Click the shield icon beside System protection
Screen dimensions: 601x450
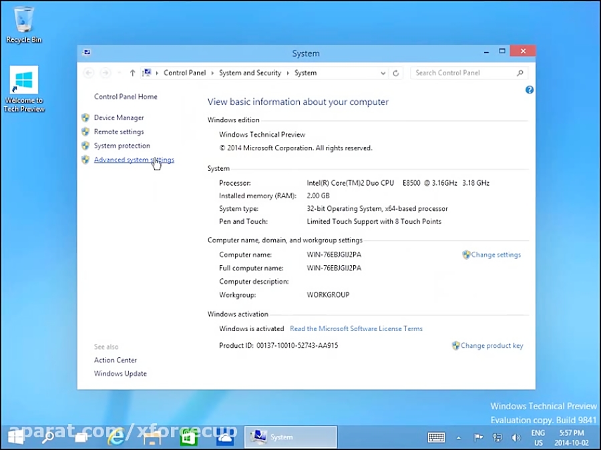(x=85, y=146)
